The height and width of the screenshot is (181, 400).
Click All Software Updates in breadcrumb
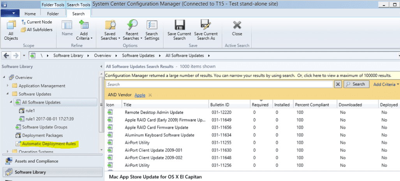click(185, 56)
